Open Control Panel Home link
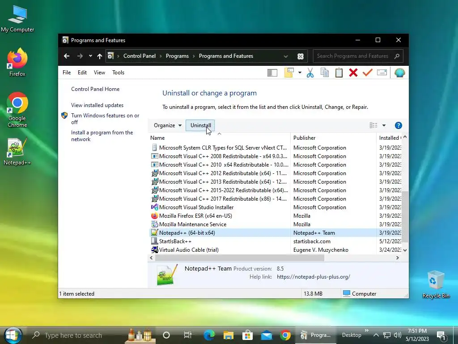The width and height of the screenshot is (458, 344). click(95, 89)
